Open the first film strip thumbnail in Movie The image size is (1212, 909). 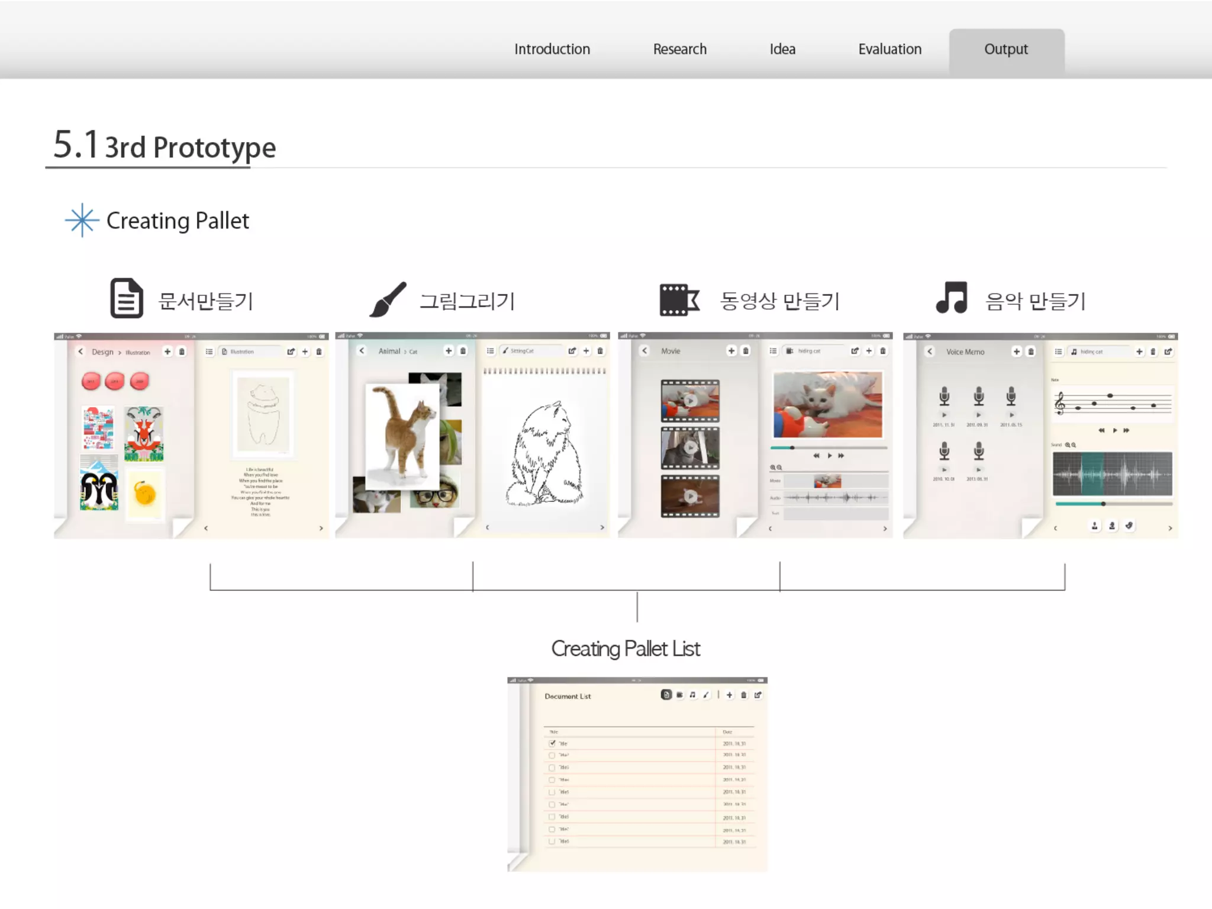(690, 401)
